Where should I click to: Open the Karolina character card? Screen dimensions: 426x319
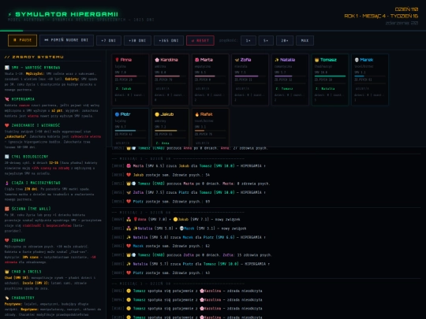point(170,80)
